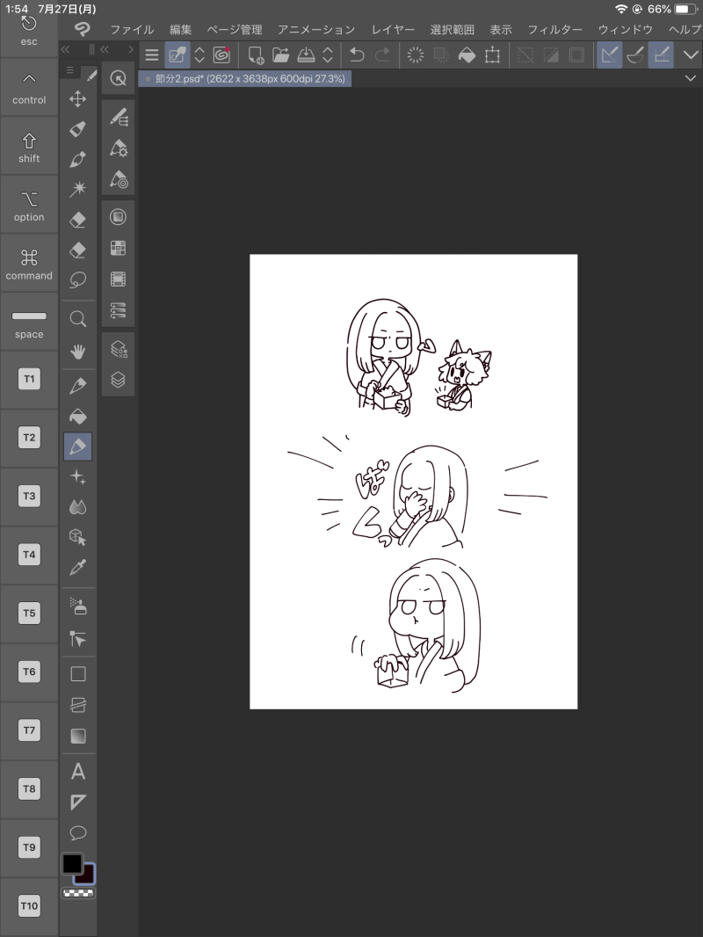
Task: Open the 編集 menu
Action: pyautogui.click(x=180, y=29)
